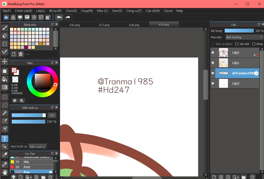Select the Bucket fill tool
This screenshot has width=264, height=179.
pyautogui.click(x=5, y=79)
